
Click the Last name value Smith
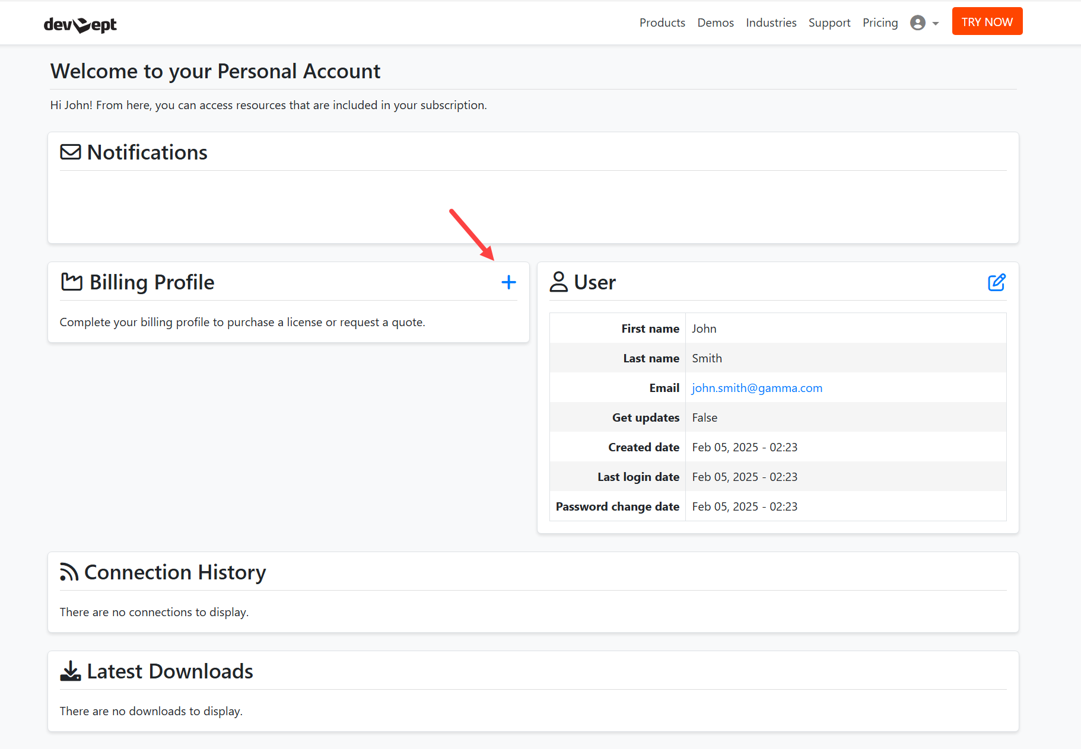click(x=707, y=358)
